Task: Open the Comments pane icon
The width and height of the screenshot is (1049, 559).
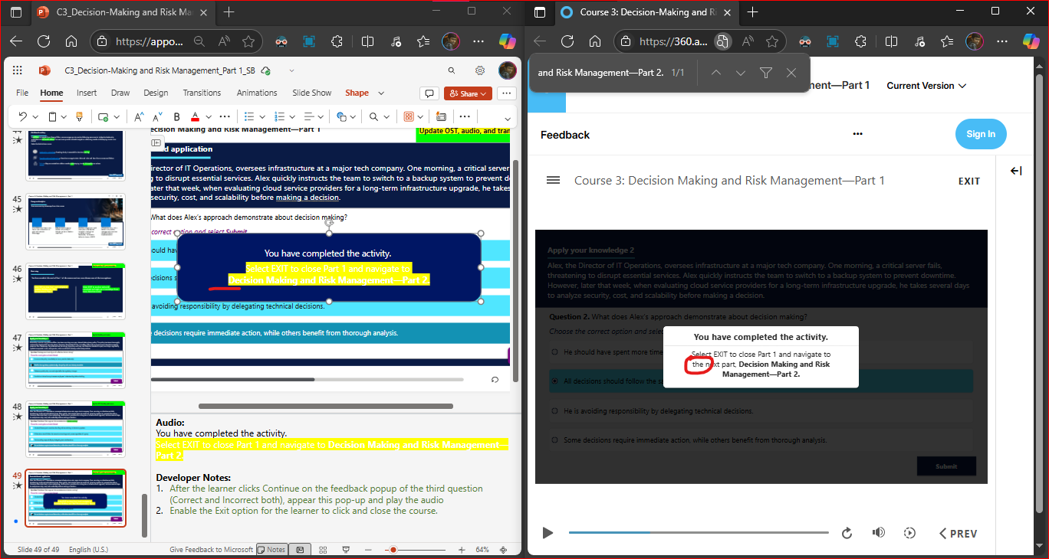Action: (x=429, y=93)
